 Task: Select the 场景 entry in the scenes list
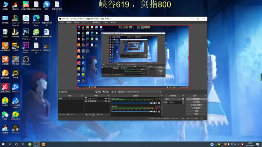pos(71,99)
